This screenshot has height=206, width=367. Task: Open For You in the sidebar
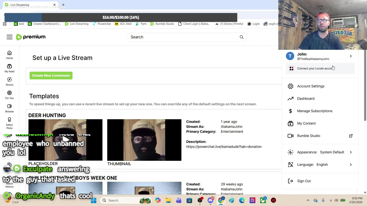click(x=9, y=95)
